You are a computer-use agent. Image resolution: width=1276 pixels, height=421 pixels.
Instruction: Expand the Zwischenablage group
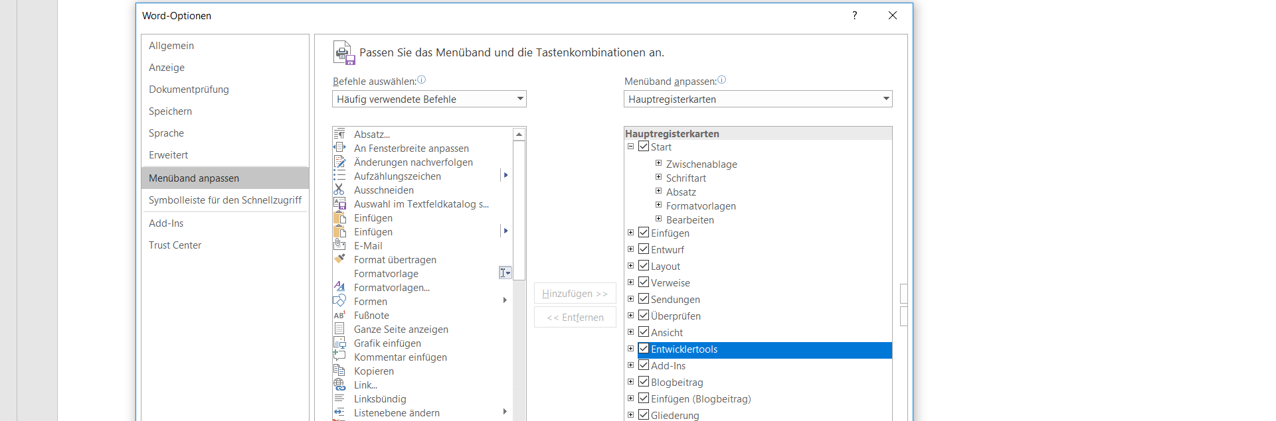point(658,163)
